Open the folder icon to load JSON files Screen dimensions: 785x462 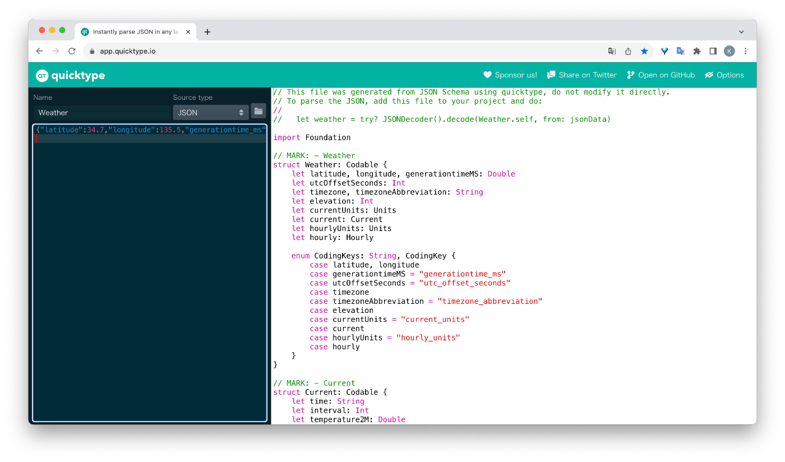pyautogui.click(x=258, y=112)
